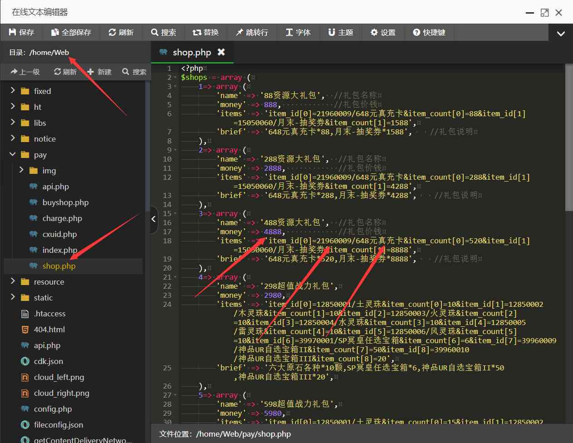Screen dimensions: 573x443
Task: Open Settings (设置) in toolbar
Action: point(382,32)
